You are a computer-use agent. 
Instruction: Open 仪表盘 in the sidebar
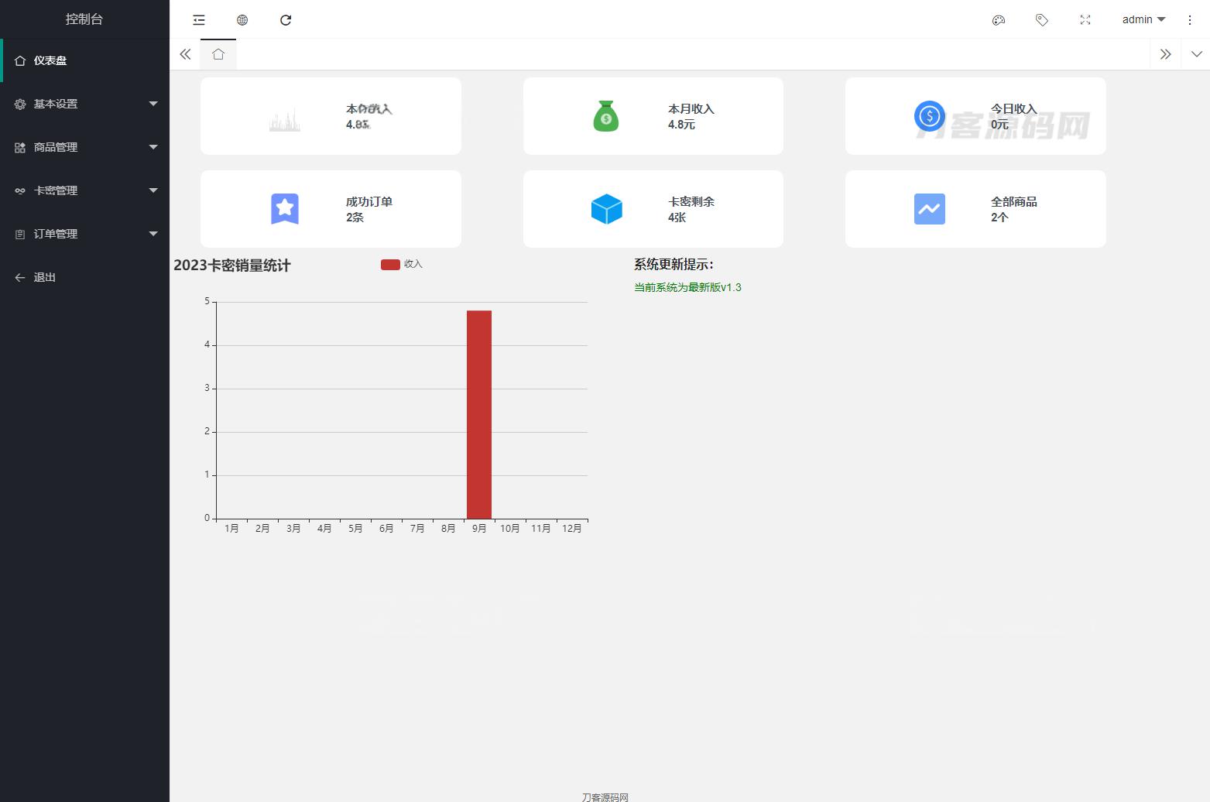point(84,60)
